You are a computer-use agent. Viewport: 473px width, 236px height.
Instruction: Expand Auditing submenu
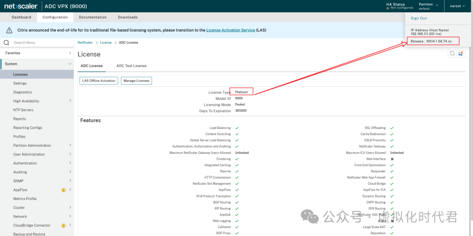tap(70, 172)
